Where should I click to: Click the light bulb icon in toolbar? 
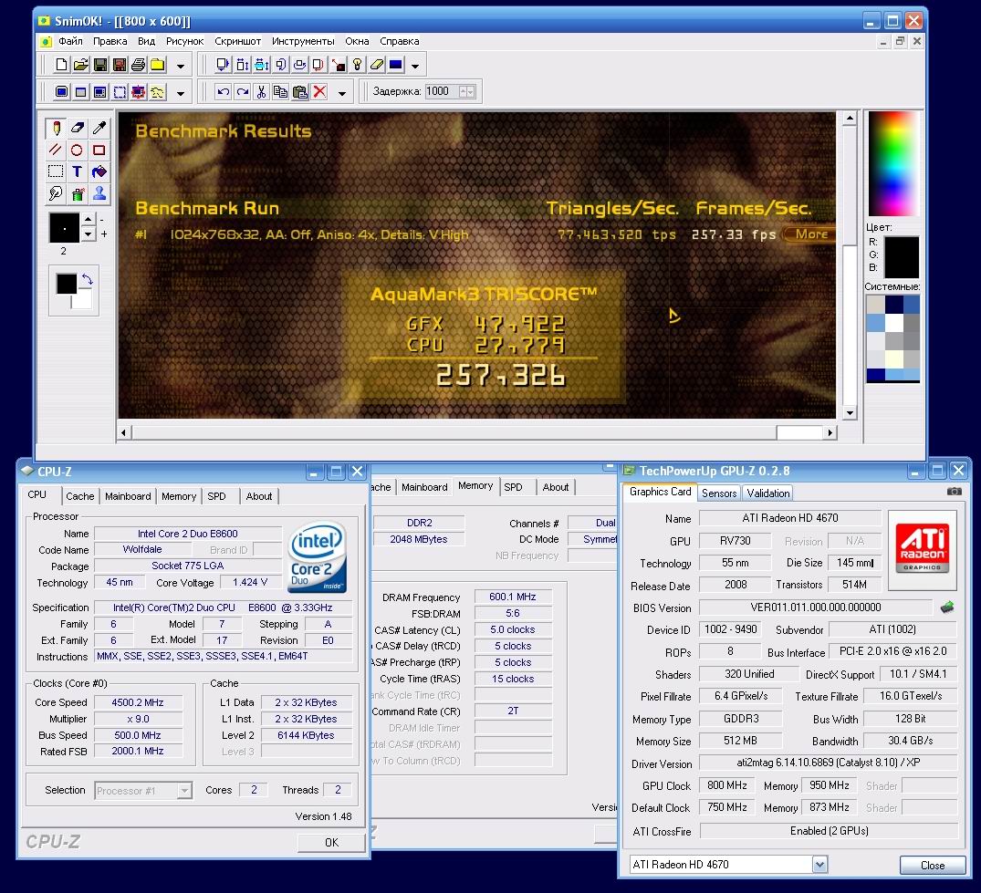coord(357,65)
